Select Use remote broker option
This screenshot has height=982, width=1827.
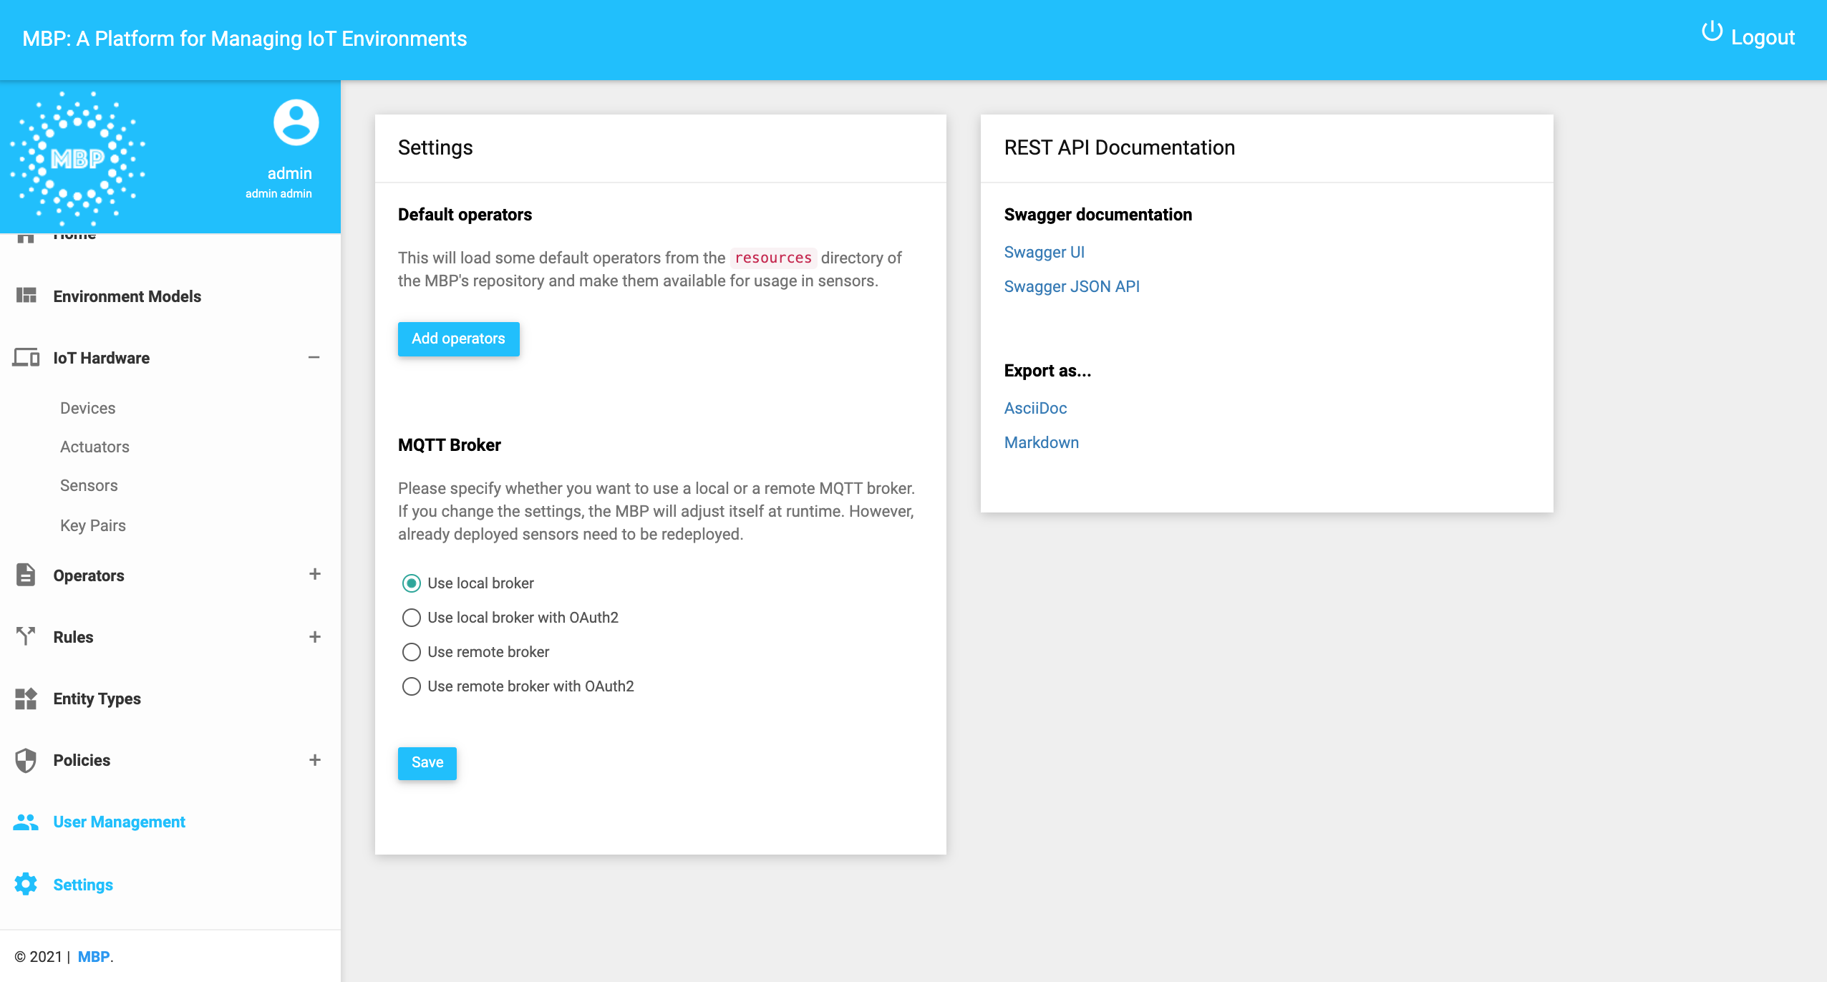(411, 652)
